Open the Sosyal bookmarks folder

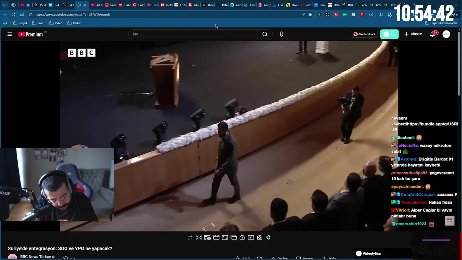coord(20,23)
